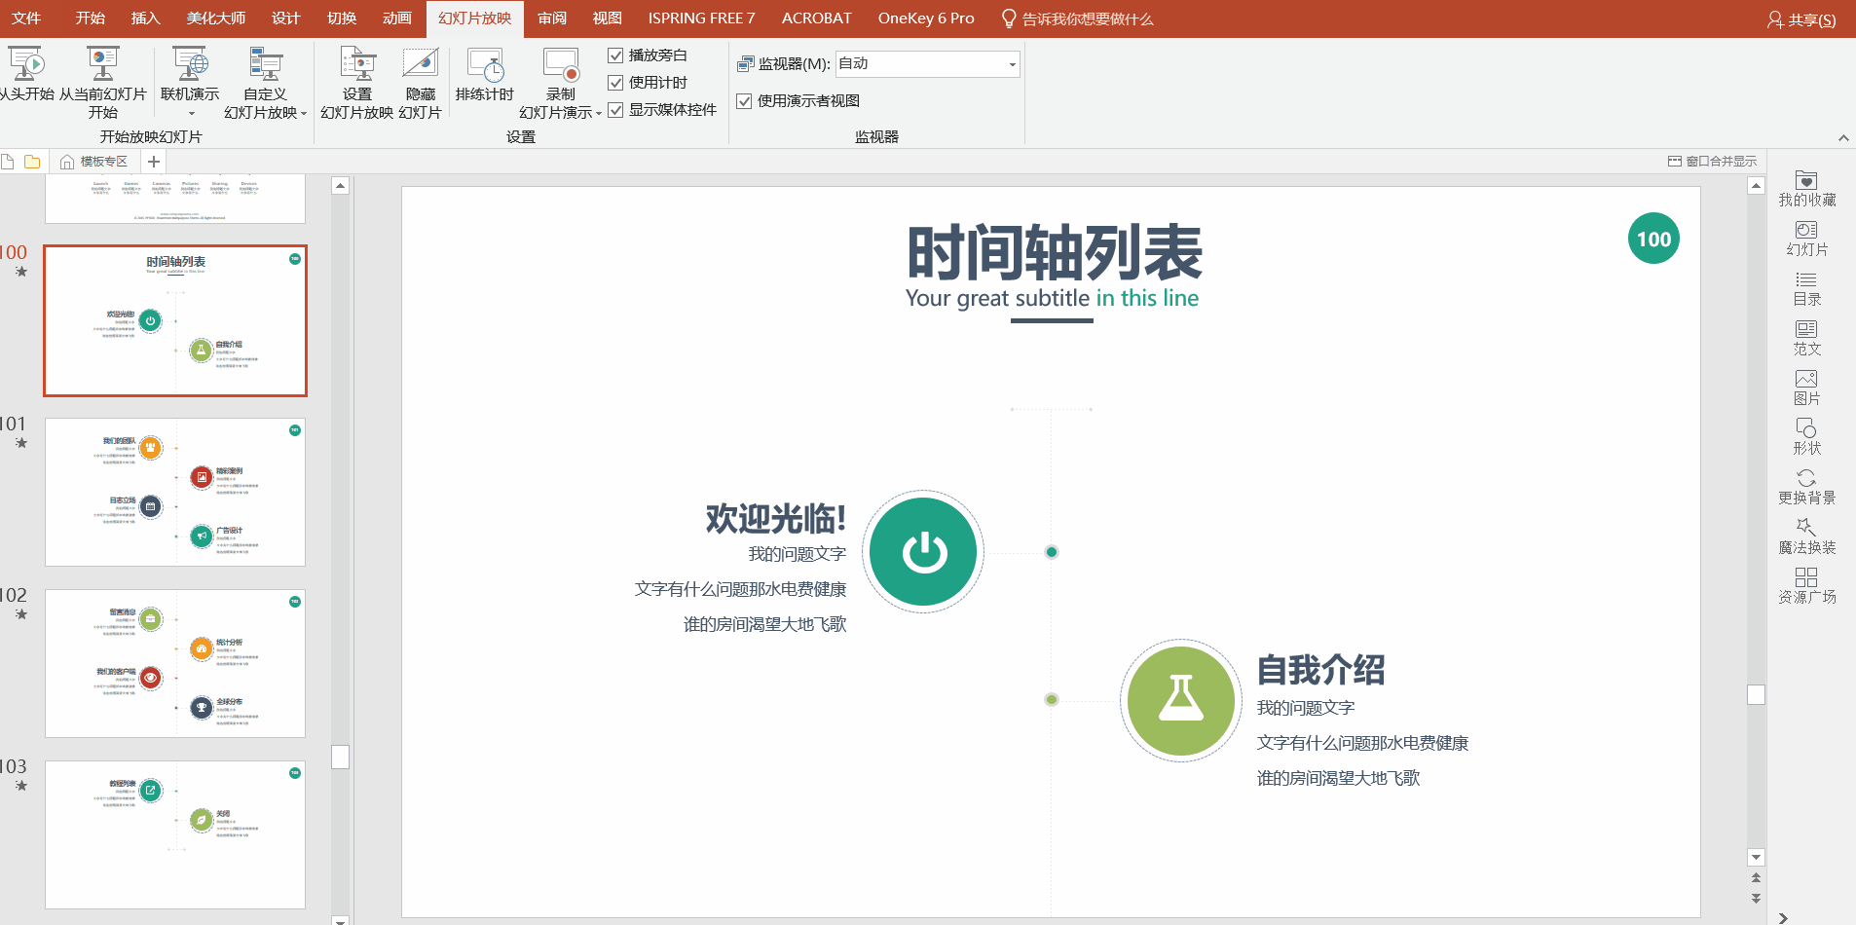Screen dimensions: 1856x925
Task: Enable 播放旁白 checkbox
Action: (615, 55)
